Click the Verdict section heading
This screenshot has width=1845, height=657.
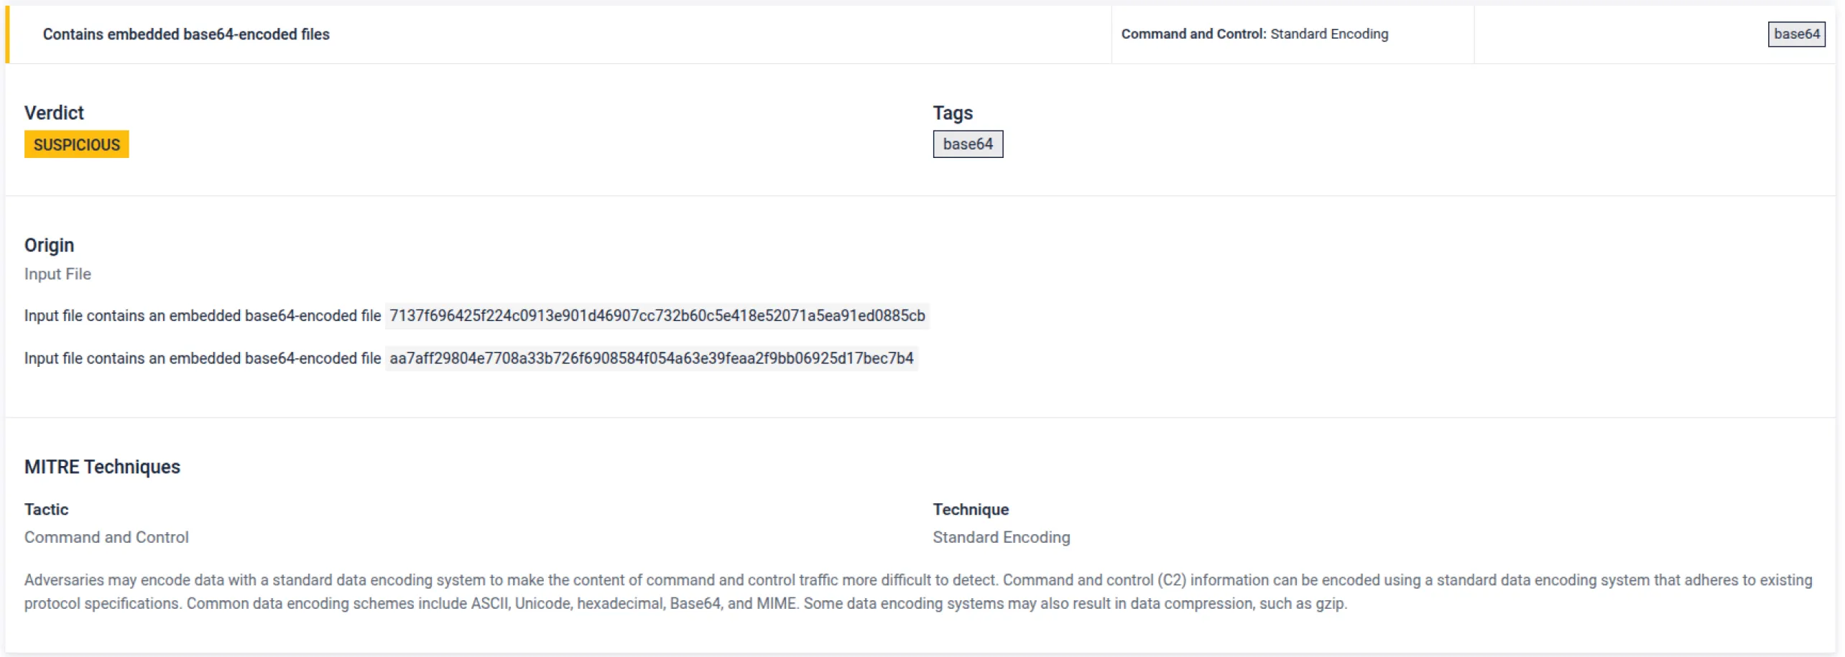[53, 112]
